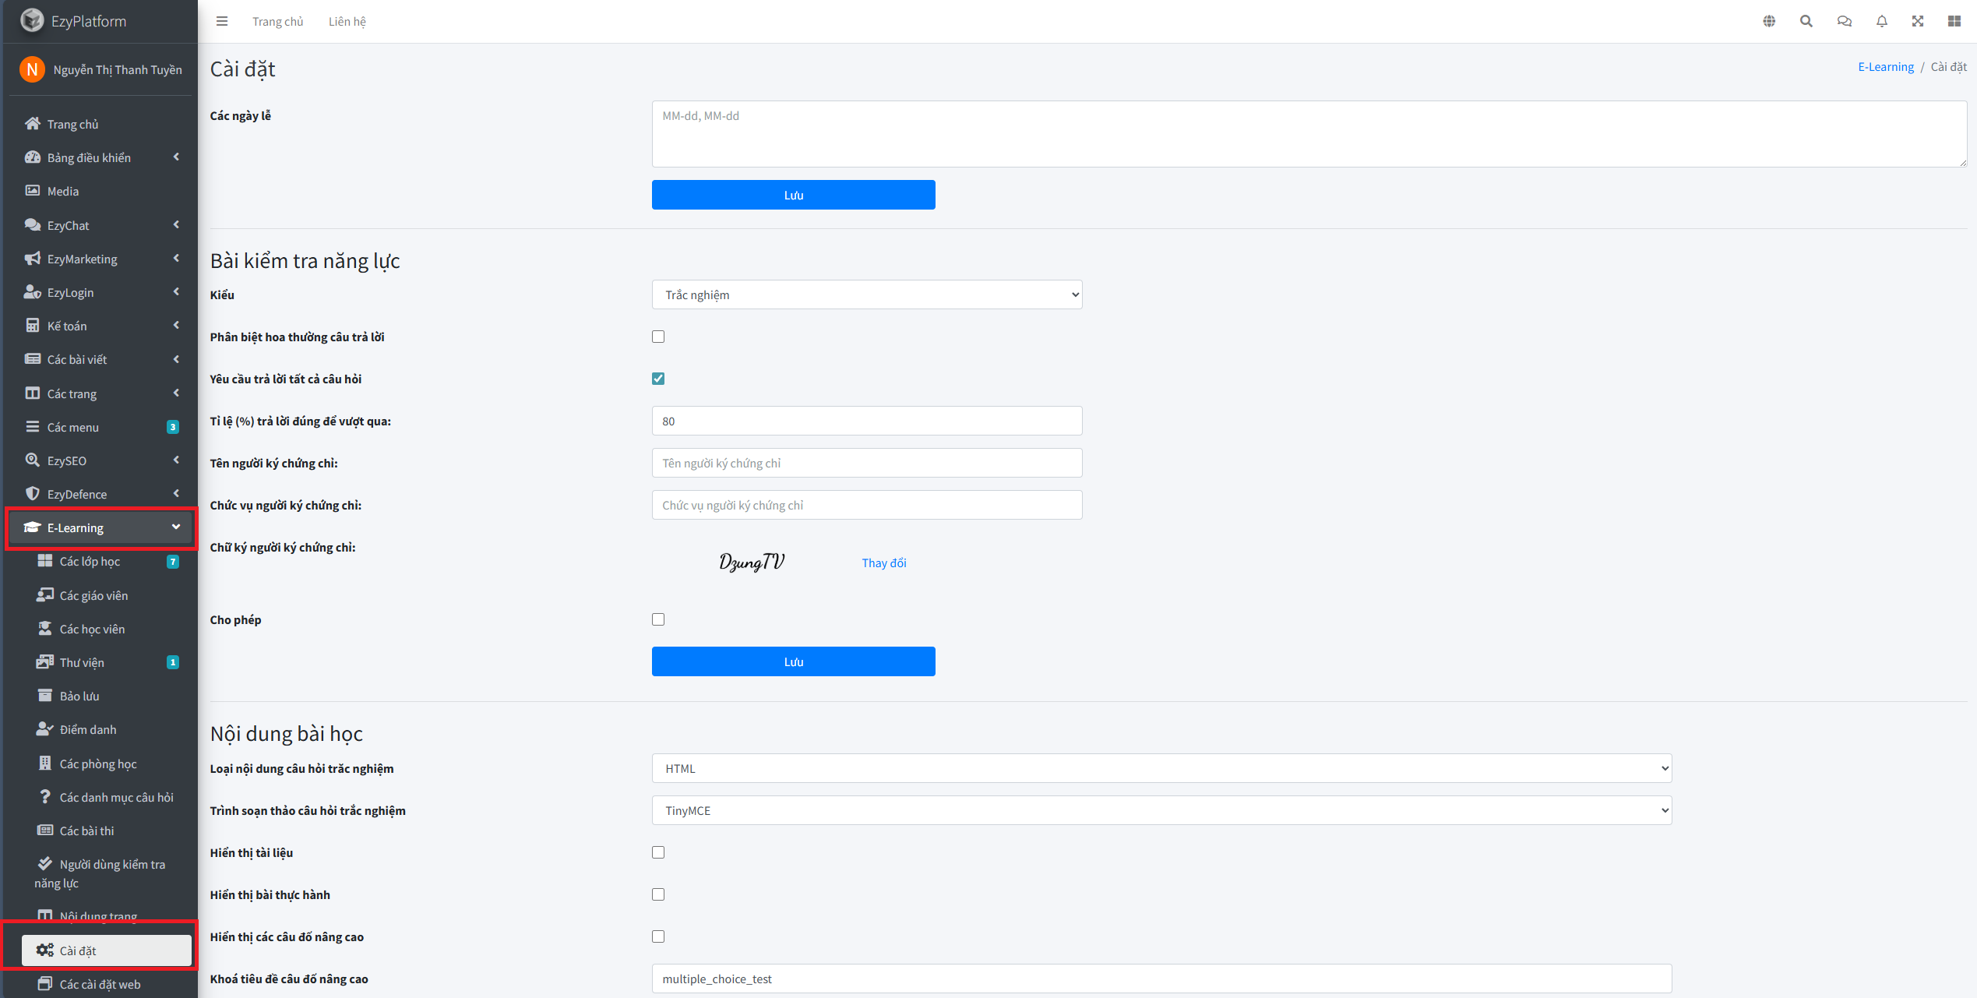
Task: Tick the 'Hiển thị tài liệu' checkbox
Action: click(658, 852)
